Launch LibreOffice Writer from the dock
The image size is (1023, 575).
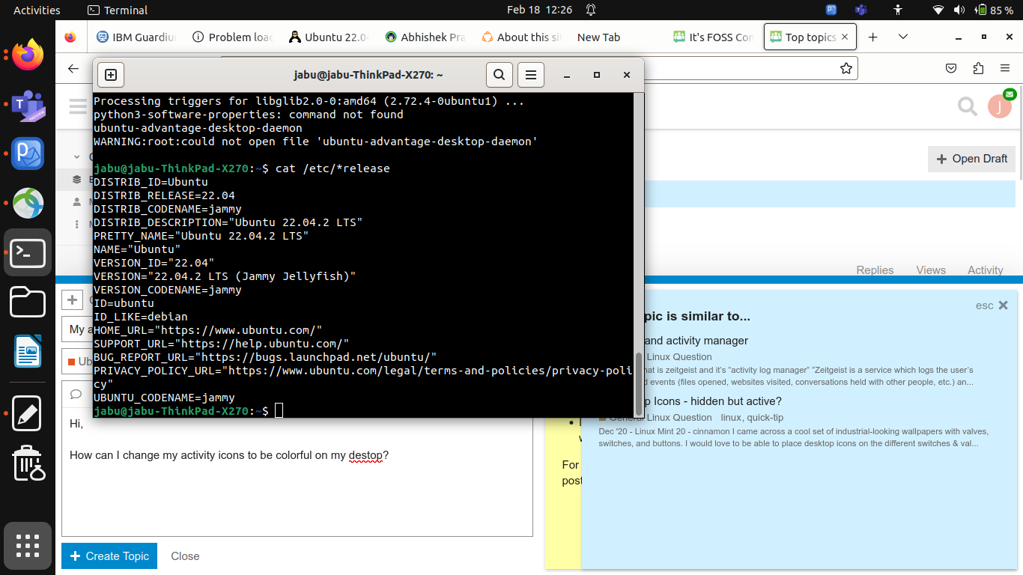tap(28, 352)
